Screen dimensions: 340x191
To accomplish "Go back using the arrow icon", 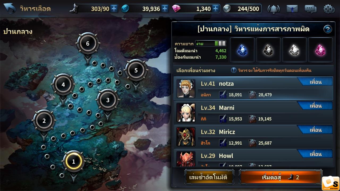I will point(10,8).
